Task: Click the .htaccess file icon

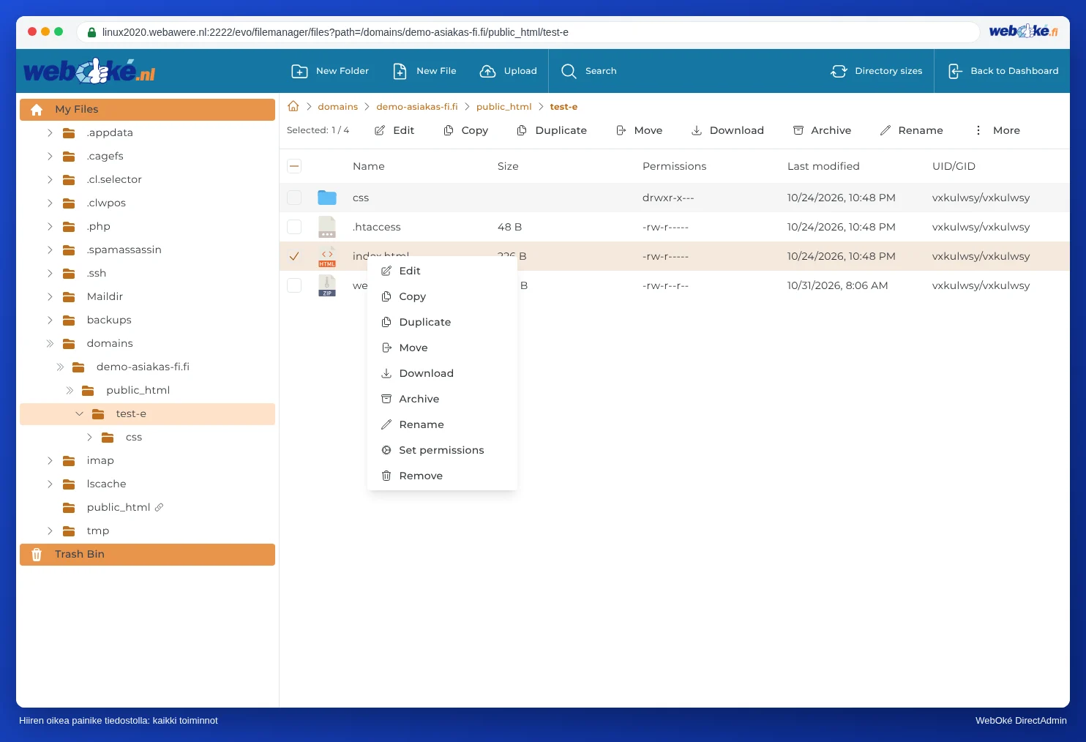Action: point(327,227)
